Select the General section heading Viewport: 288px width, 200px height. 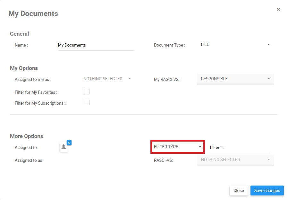(x=20, y=34)
